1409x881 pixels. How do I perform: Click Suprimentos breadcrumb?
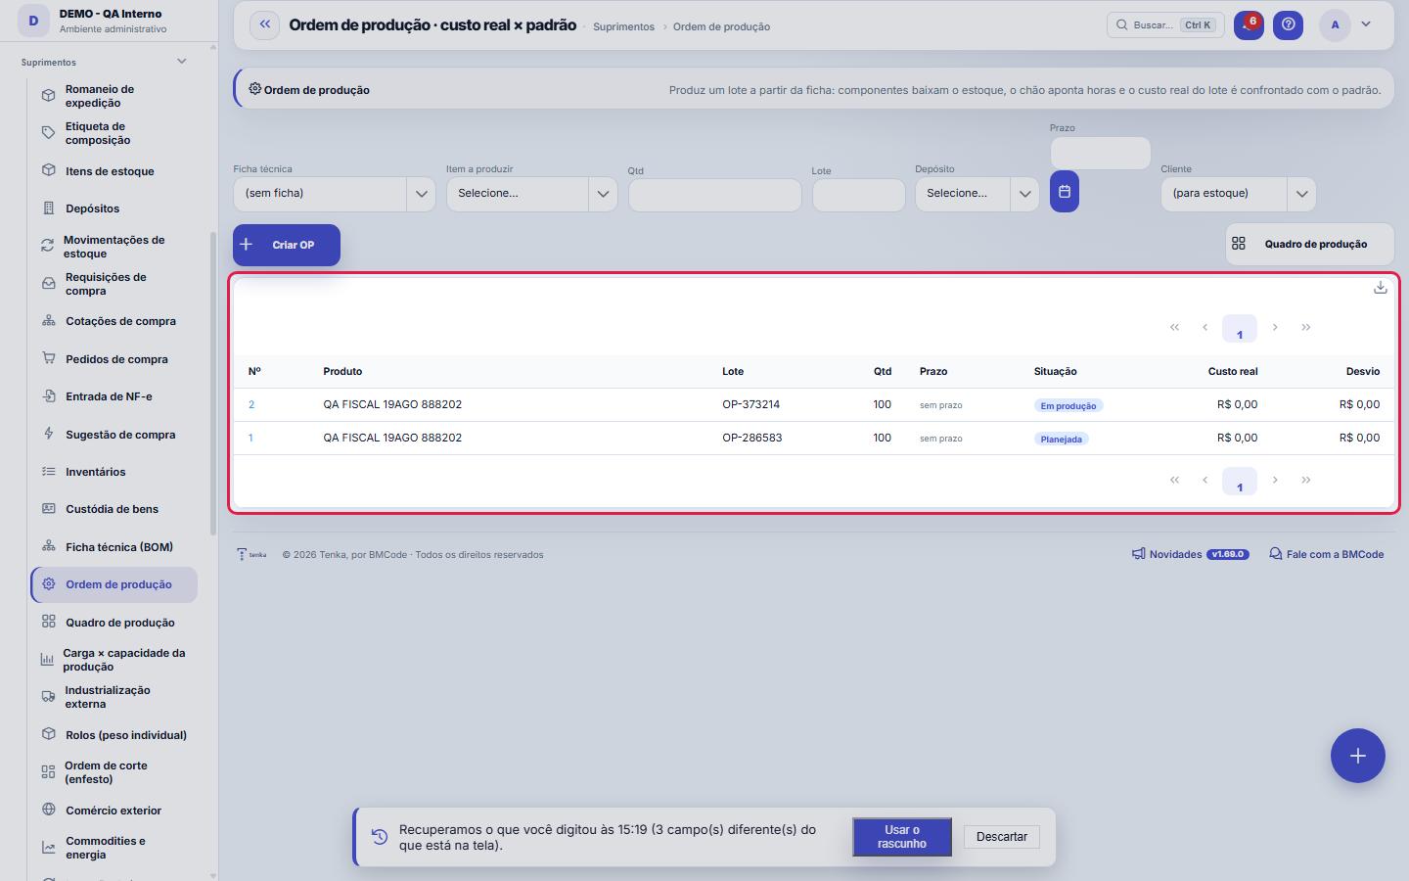point(623,27)
